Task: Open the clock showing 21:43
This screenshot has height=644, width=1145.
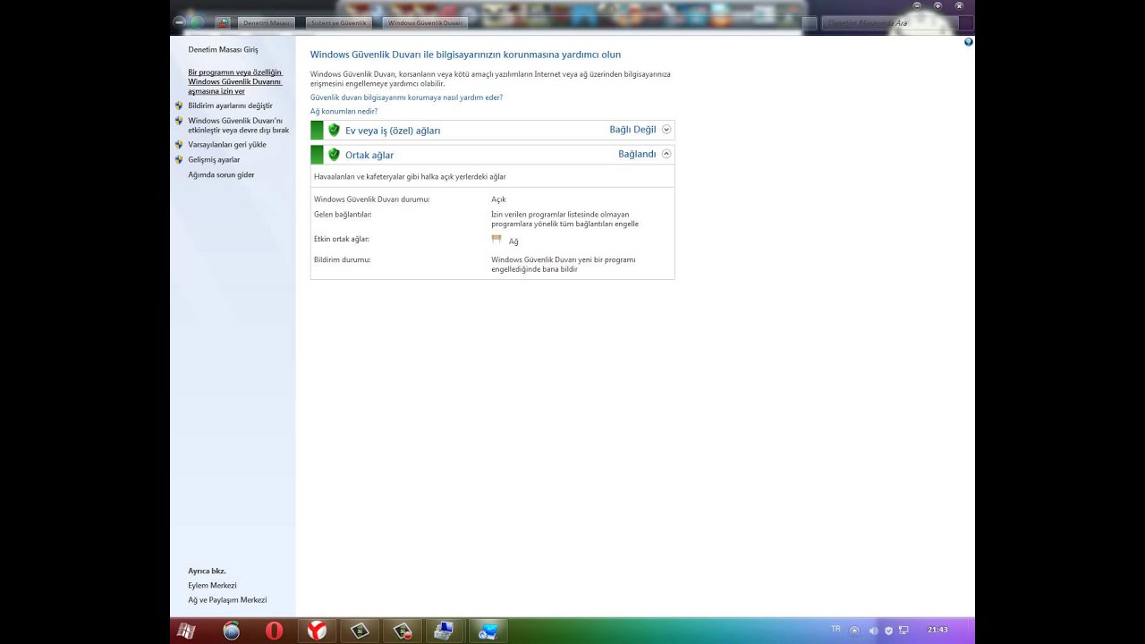Action: pos(937,630)
